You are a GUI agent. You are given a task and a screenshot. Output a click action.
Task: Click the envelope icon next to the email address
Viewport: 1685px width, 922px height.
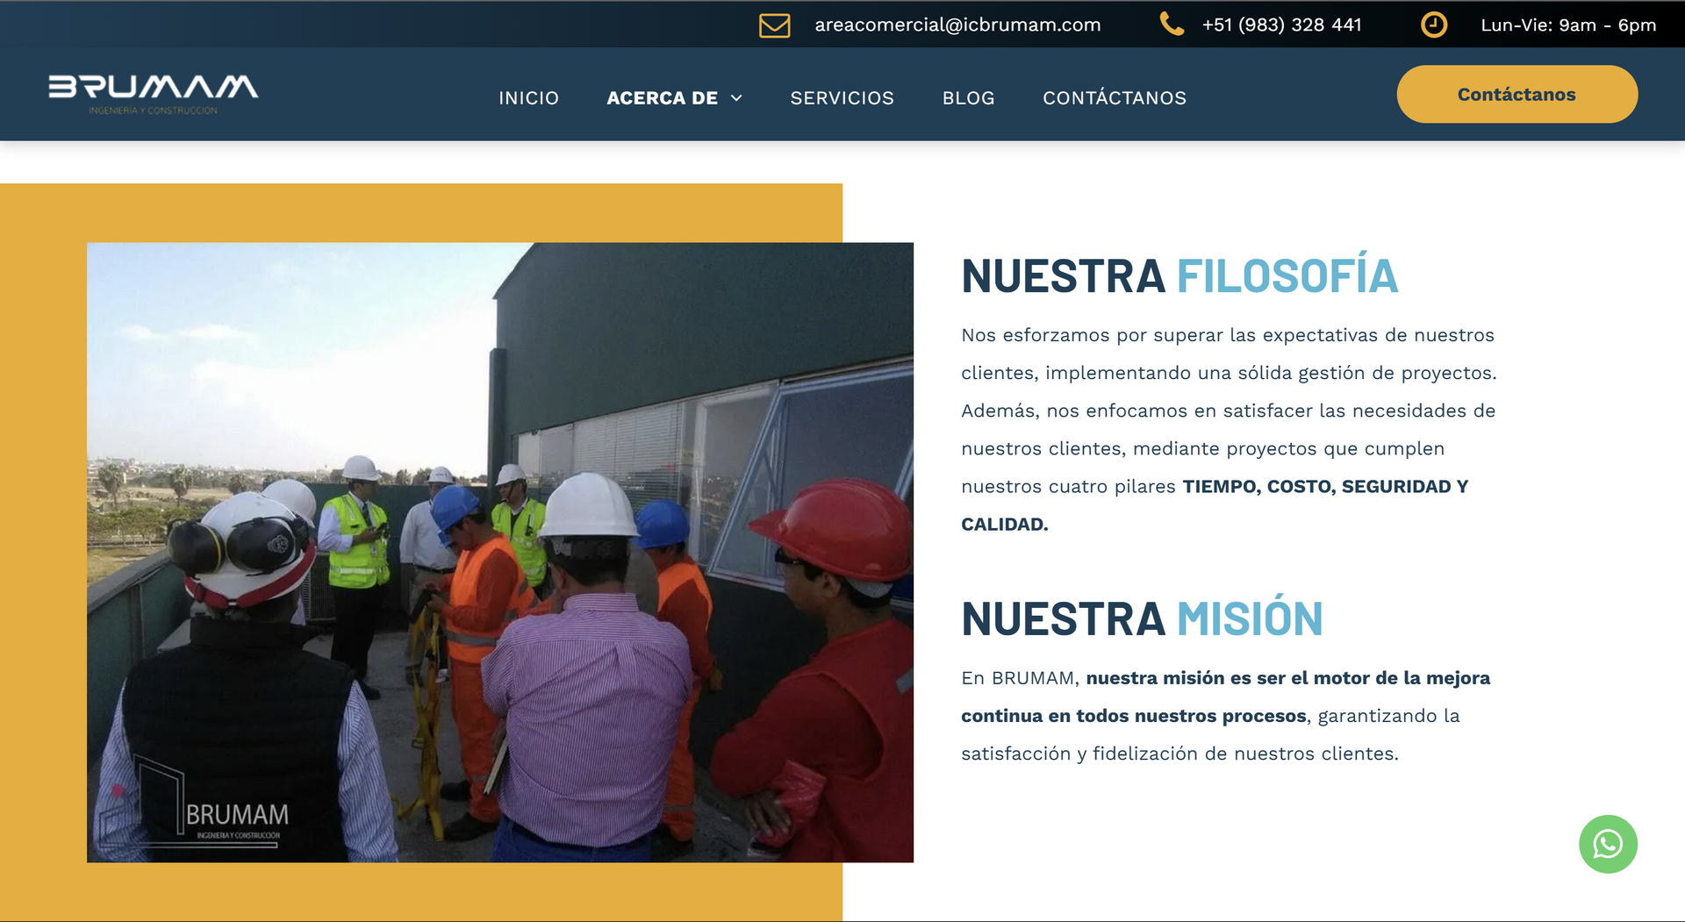[x=775, y=24]
